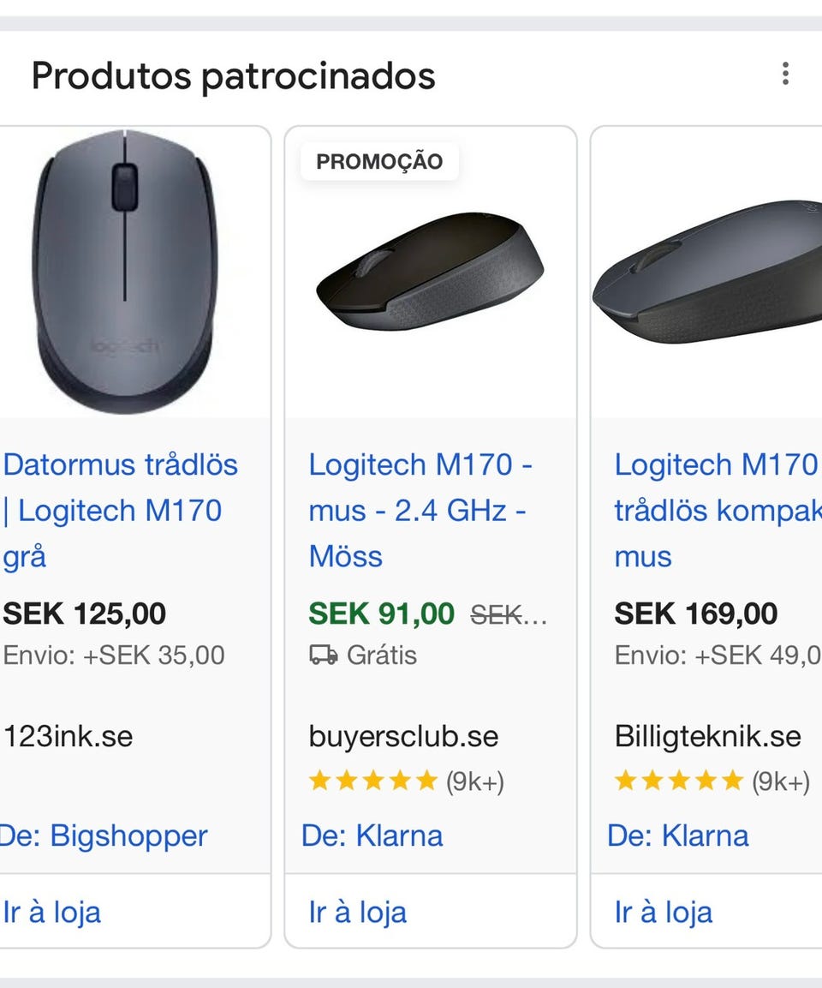822x988 pixels.
Task: Click the PROMOÇÃO badge
Action: coord(379,162)
